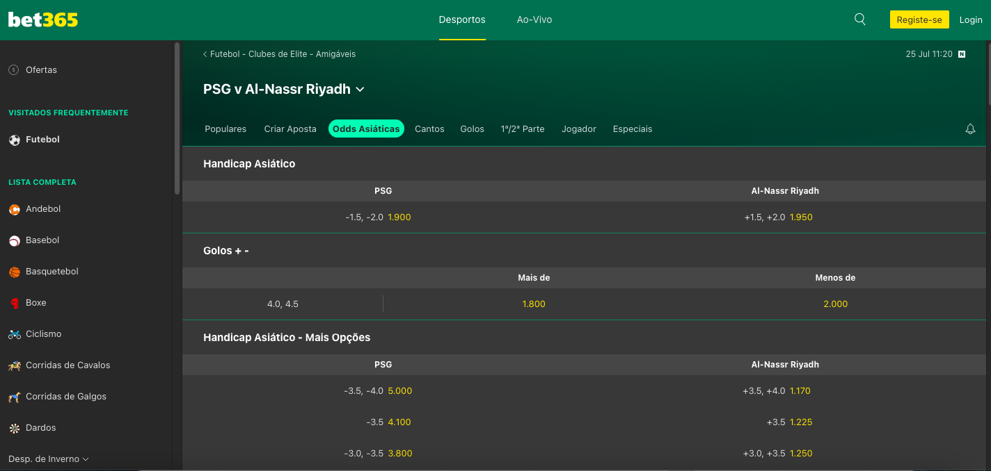Open Dardos in the sports list
Image resolution: width=991 pixels, height=471 pixels.
[41, 428]
